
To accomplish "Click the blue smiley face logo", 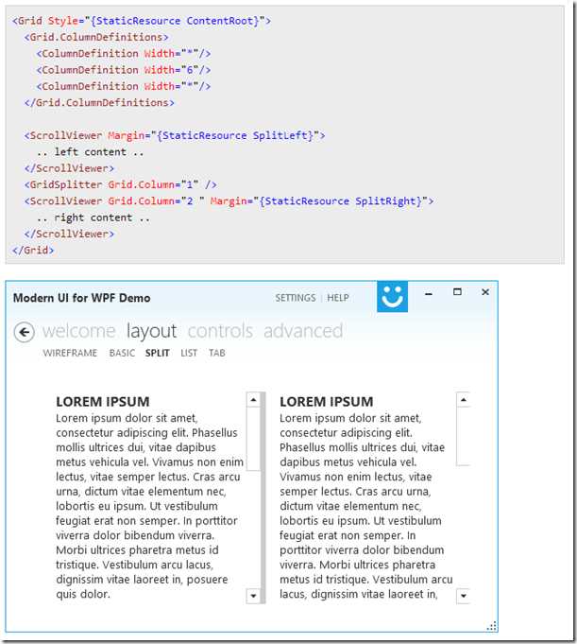I will 392,297.
